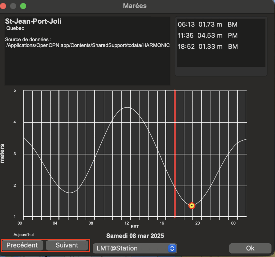Click the St-Jean-Port-Joli station name
This screenshot has width=275, height=257.
click(33, 21)
